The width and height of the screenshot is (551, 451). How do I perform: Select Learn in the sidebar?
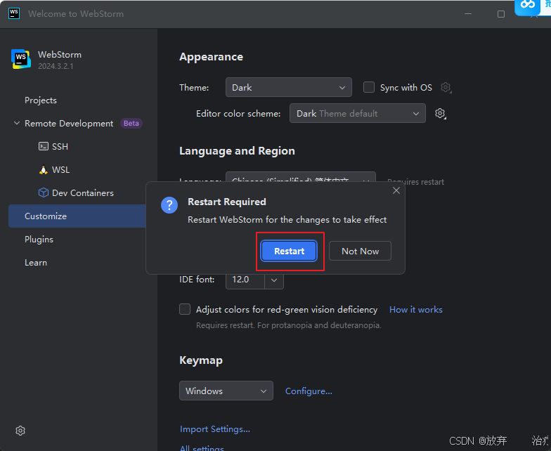[x=35, y=263]
